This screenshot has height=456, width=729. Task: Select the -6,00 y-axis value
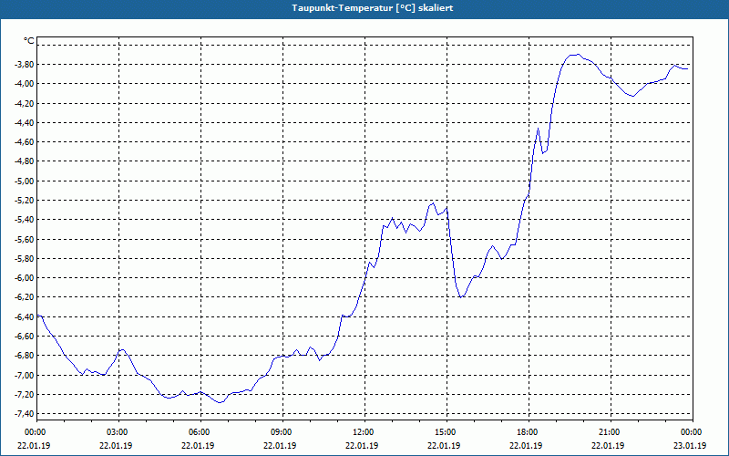click(25, 278)
